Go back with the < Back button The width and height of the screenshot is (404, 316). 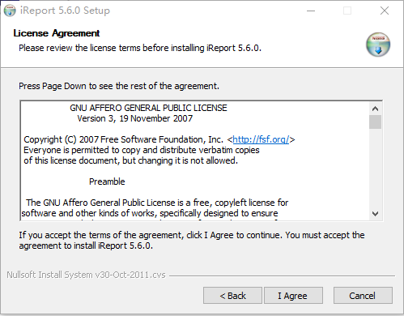coord(232,296)
